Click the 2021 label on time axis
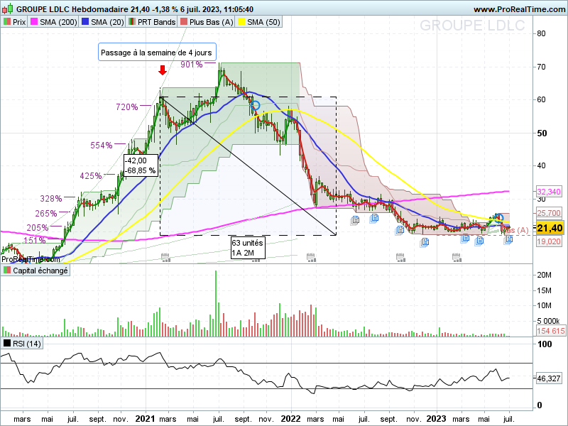 pyautogui.click(x=146, y=419)
